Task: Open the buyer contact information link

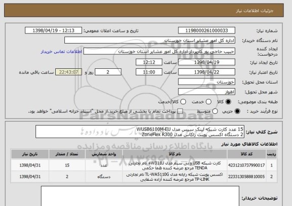Action: [61, 52]
